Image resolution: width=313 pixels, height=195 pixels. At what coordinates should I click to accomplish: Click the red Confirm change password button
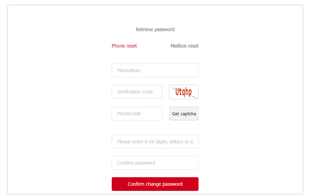(155, 184)
